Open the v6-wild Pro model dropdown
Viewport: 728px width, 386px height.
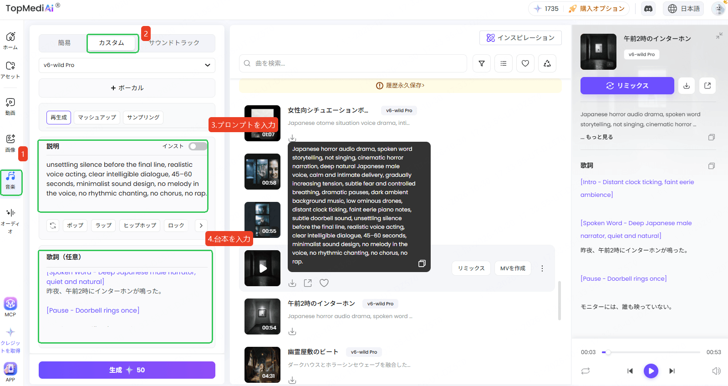(x=127, y=65)
